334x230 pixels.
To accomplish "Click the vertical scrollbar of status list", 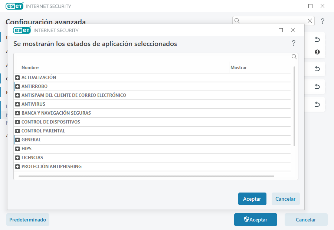I will (294, 106).
